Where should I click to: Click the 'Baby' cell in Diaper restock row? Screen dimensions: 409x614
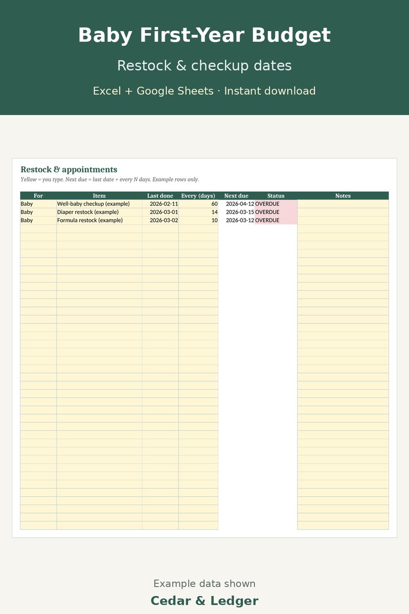(x=38, y=212)
